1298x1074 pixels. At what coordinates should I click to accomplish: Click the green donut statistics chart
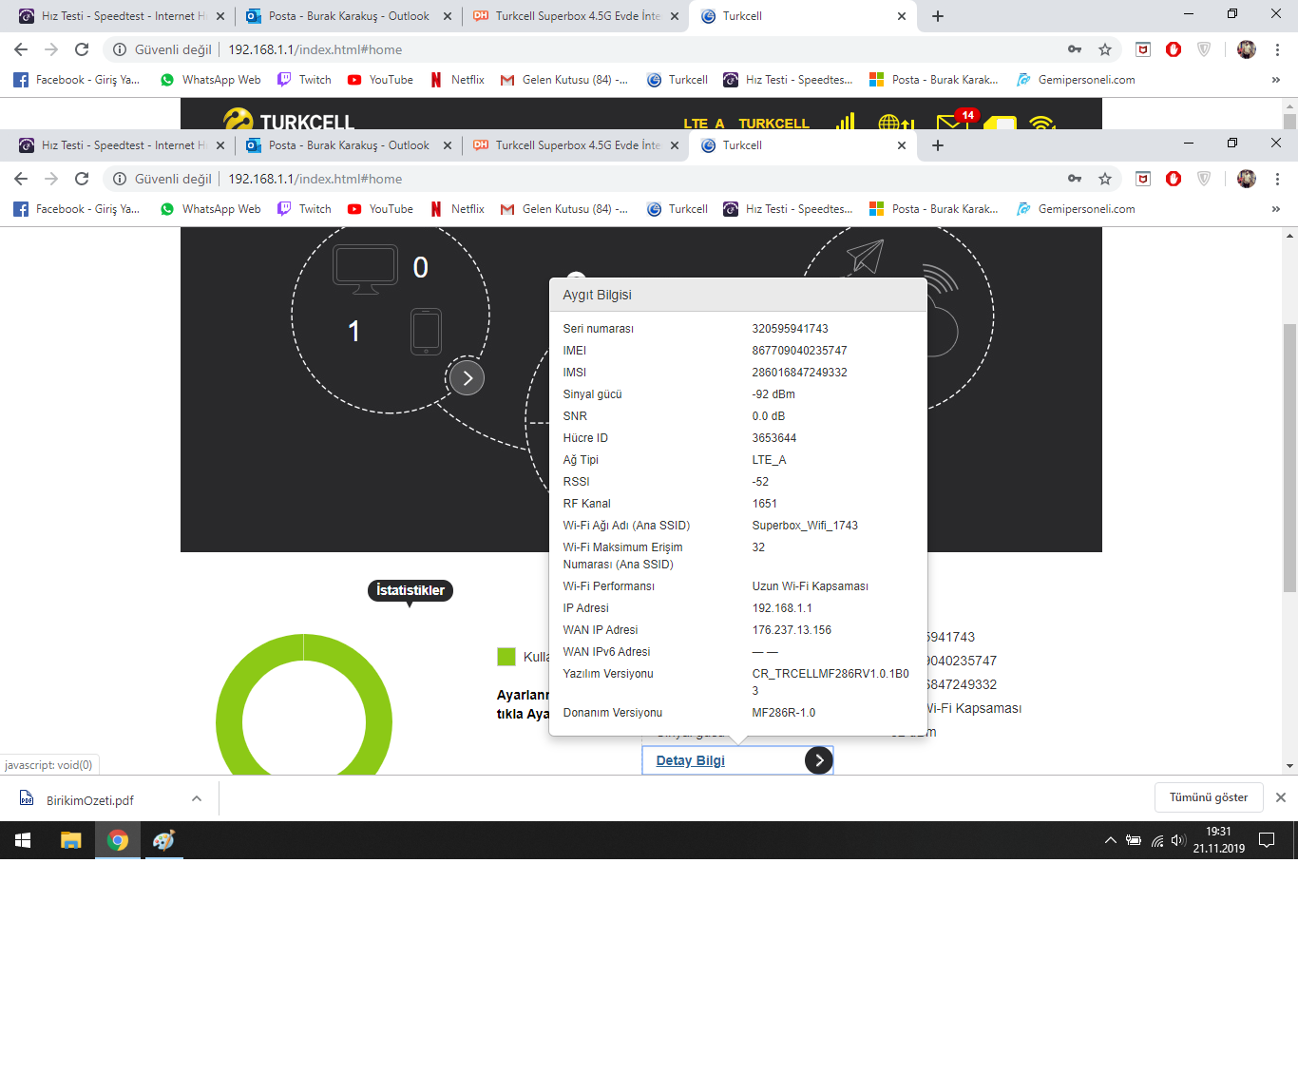(304, 704)
